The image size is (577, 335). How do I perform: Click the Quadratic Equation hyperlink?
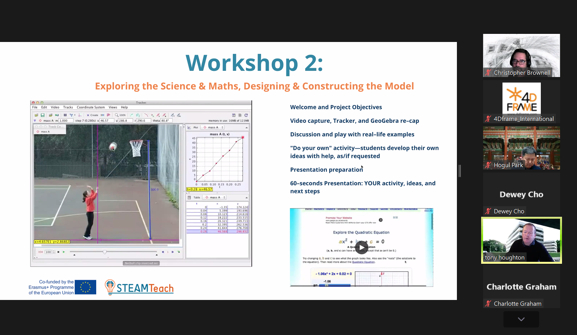pyautogui.click(x=363, y=262)
